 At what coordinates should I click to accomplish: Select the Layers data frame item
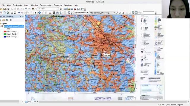click(x=4, y=24)
